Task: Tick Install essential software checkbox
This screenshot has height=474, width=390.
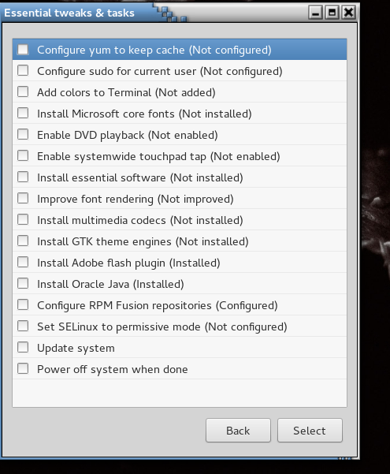Action: tap(23, 177)
